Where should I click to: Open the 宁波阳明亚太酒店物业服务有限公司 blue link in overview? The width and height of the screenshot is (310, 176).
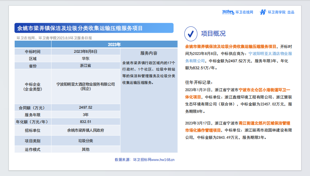[x=239, y=58]
